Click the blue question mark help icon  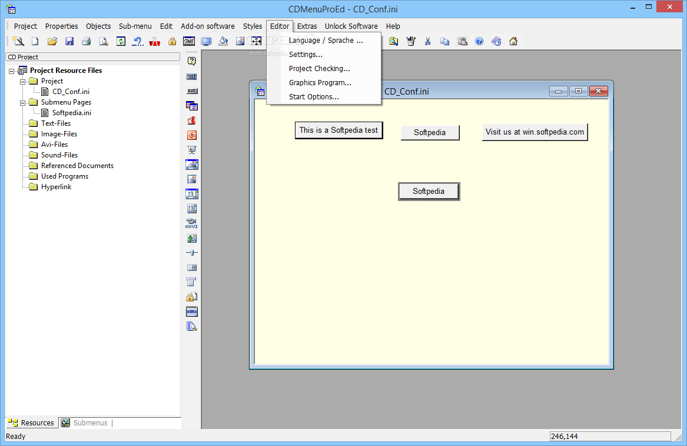pos(479,41)
